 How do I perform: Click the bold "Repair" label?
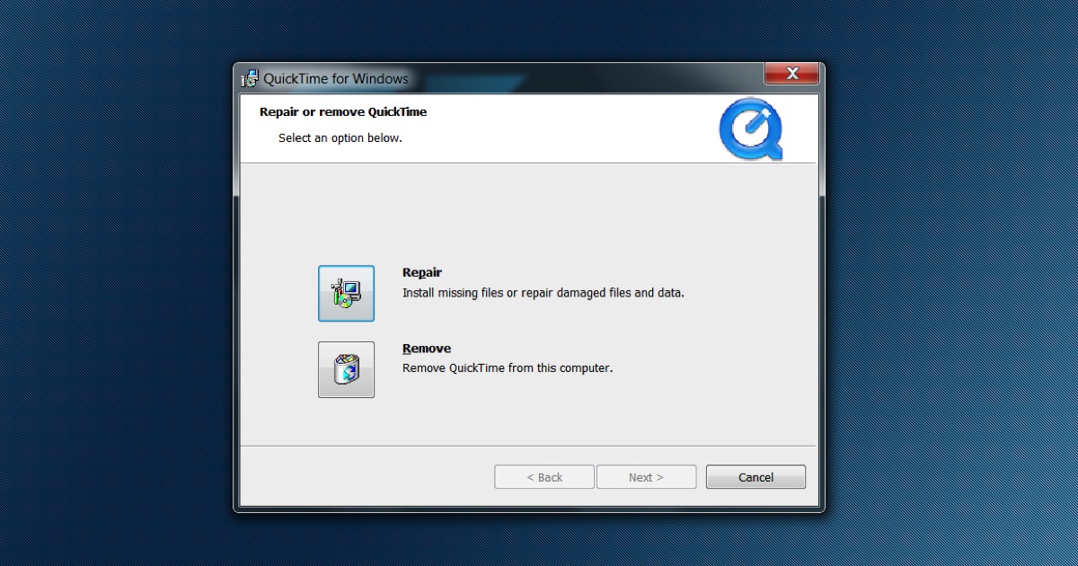click(x=422, y=272)
